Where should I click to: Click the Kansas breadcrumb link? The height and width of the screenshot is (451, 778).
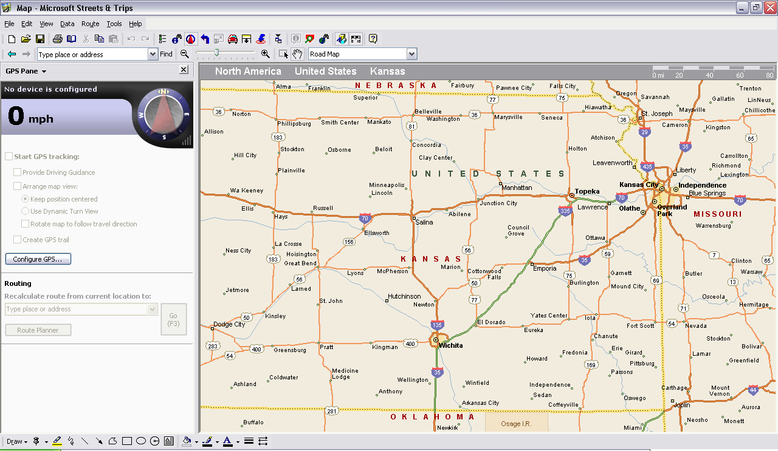387,71
